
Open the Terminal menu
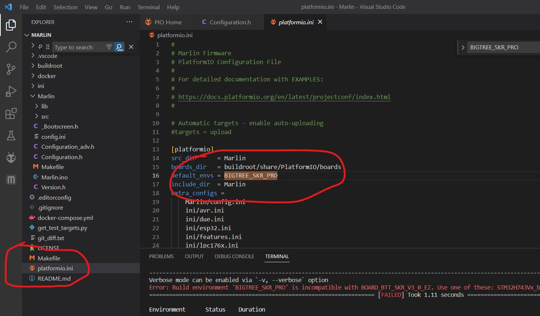pos(148,7)
